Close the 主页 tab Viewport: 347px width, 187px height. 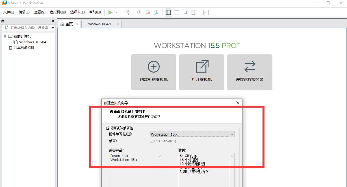click(77, 24)
